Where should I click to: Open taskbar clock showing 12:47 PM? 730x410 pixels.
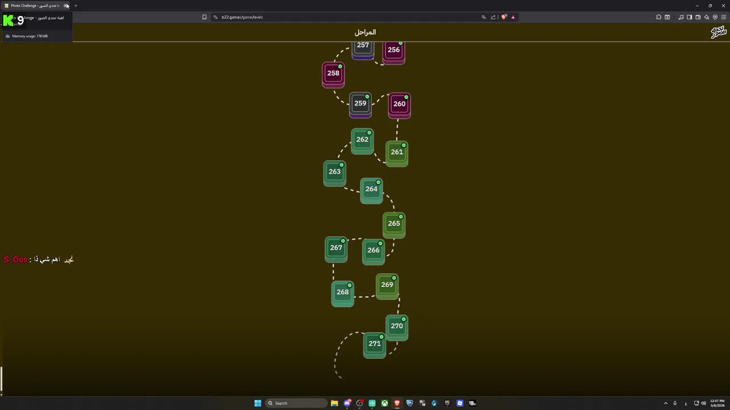pyautogui.click(x=717, y=403)
